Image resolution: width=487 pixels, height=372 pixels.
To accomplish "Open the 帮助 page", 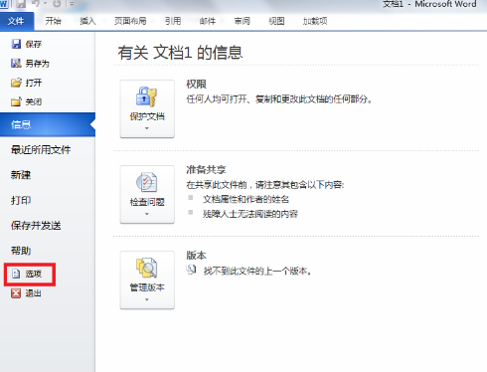I will tap(21, 251).
